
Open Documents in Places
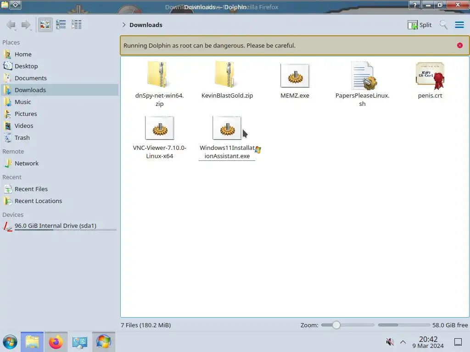pos(59,78)
